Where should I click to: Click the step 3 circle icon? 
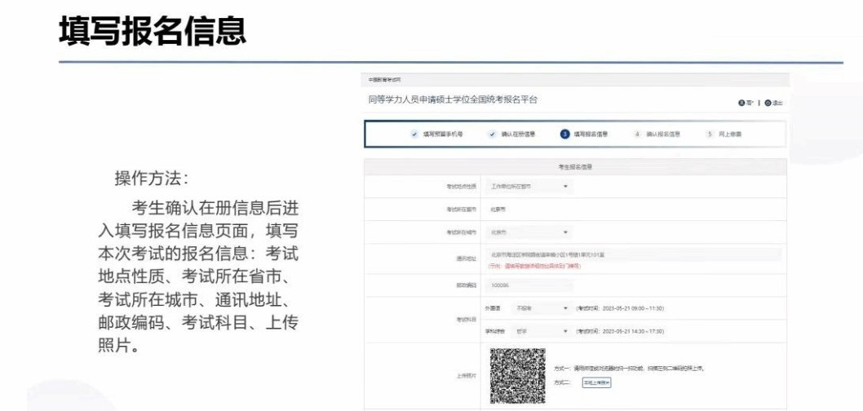[x=564, y=133]
